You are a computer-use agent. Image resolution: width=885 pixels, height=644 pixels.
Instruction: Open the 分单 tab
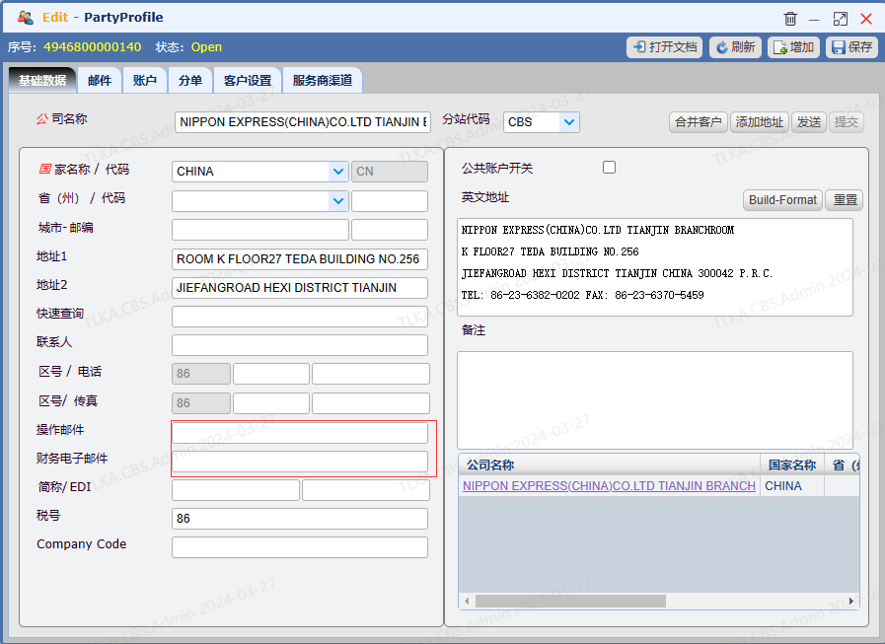click(190, 80)
